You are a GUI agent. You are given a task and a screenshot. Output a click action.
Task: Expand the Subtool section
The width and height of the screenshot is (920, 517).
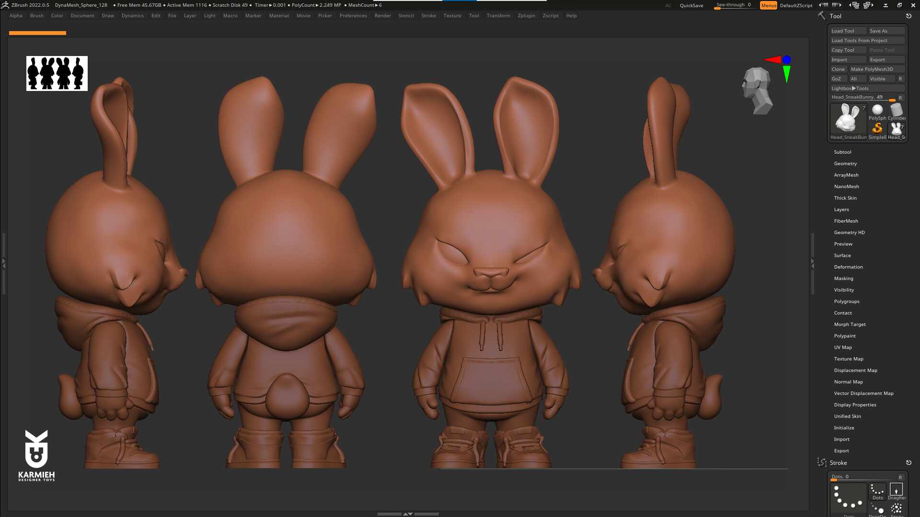(x=842, y=152)
